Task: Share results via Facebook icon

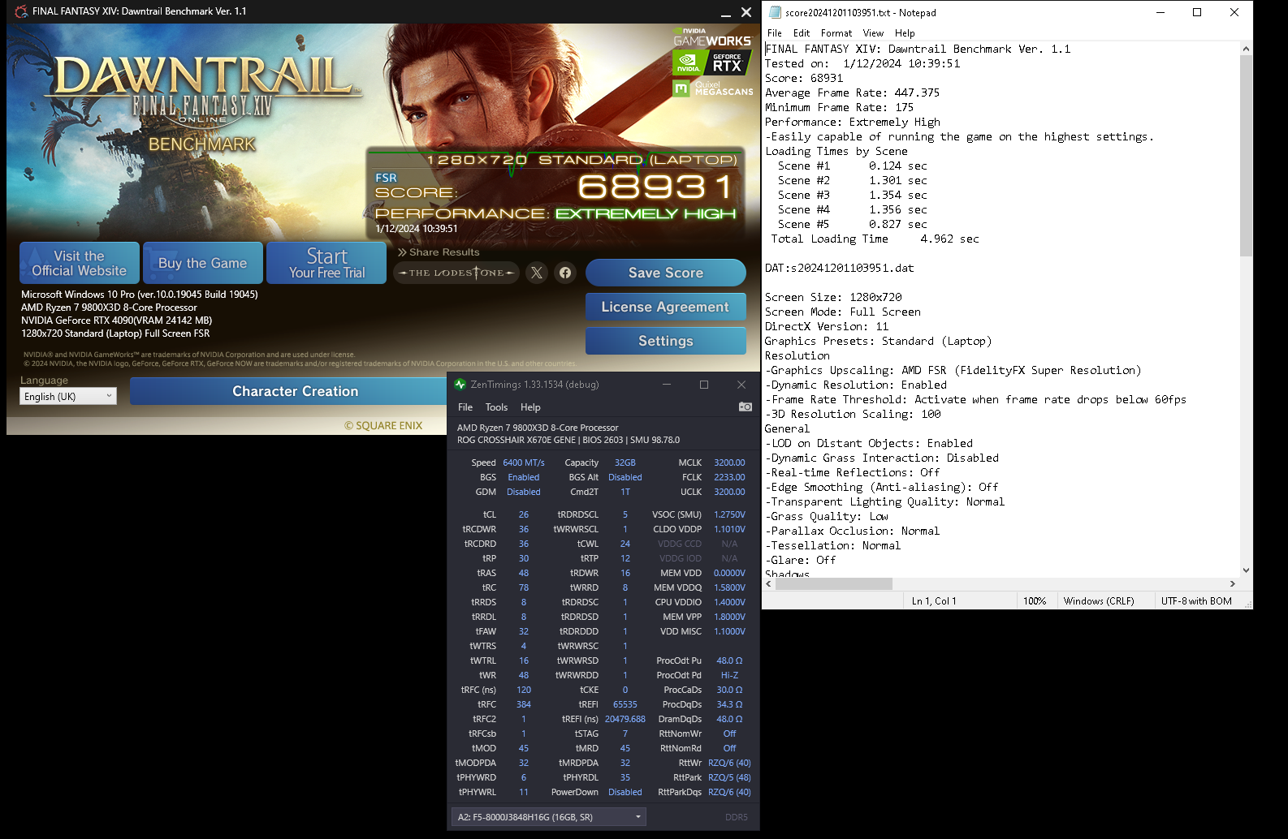Action: 565,273
